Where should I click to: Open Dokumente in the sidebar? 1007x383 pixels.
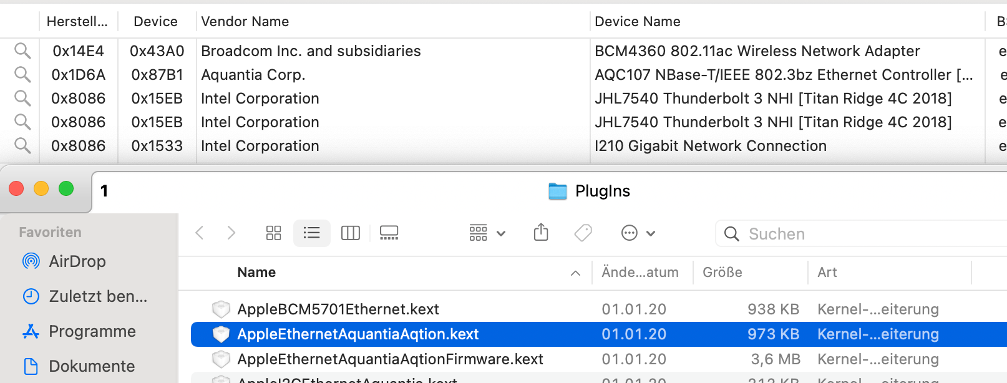point(91,366)
